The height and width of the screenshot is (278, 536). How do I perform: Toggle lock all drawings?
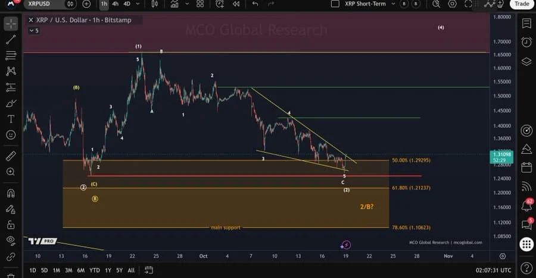11,225
